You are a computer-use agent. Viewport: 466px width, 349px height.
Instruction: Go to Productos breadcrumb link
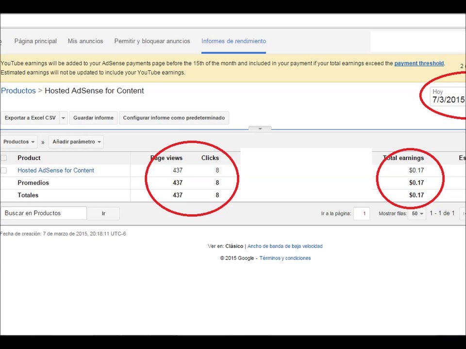pyautogui.click(x=18, y=91)
